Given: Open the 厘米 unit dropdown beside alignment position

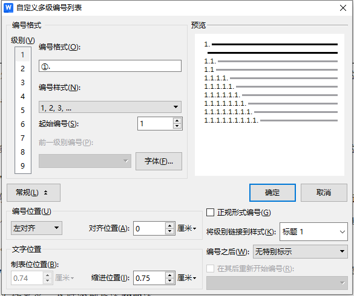Looking at the screenshot, I should 187,228.
